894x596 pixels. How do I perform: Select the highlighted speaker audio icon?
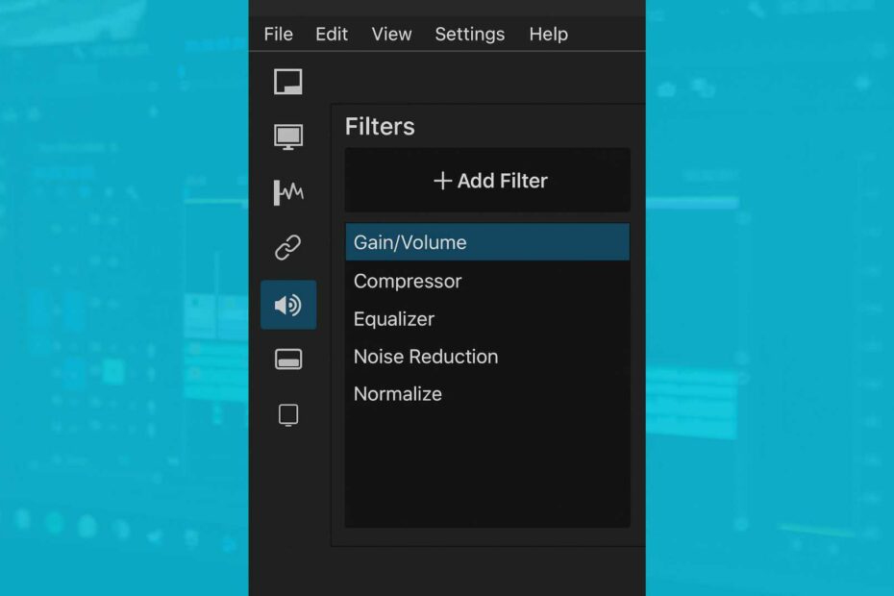[x=288, y=305]
